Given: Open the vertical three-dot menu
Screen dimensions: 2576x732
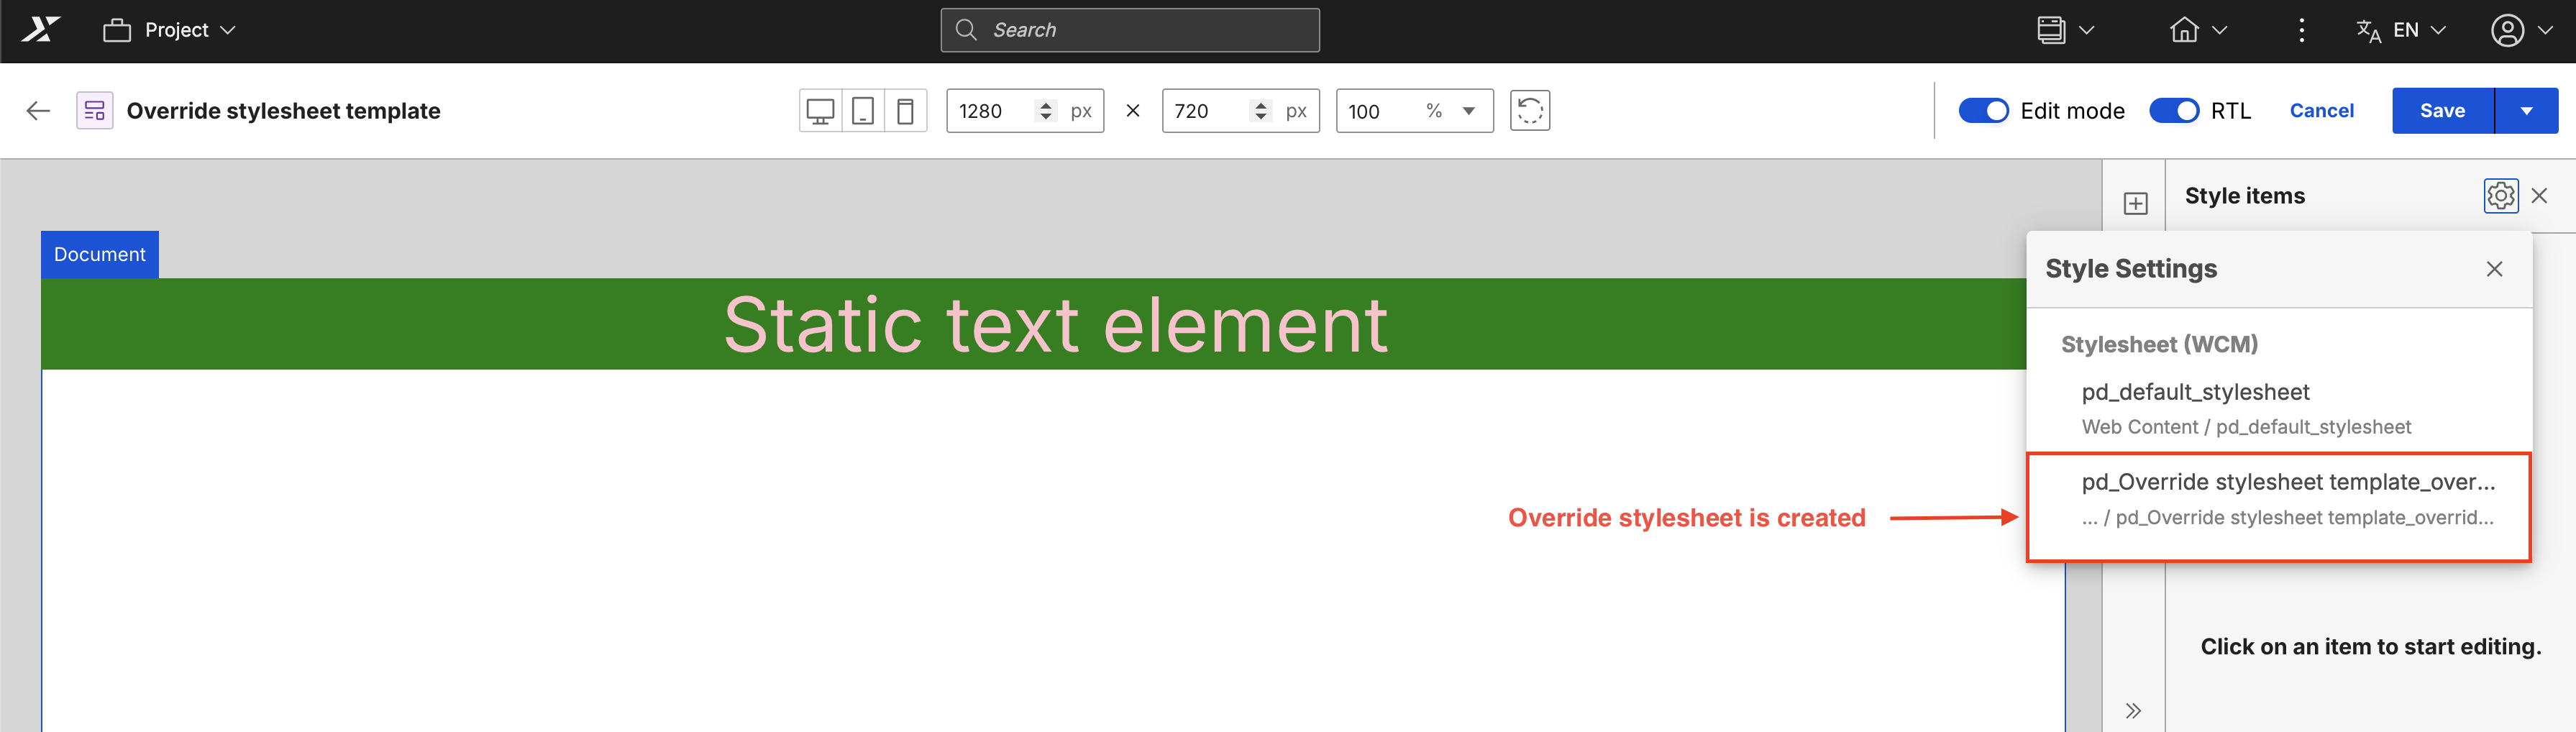Looking at the screenshot, I should (2301, 30).
